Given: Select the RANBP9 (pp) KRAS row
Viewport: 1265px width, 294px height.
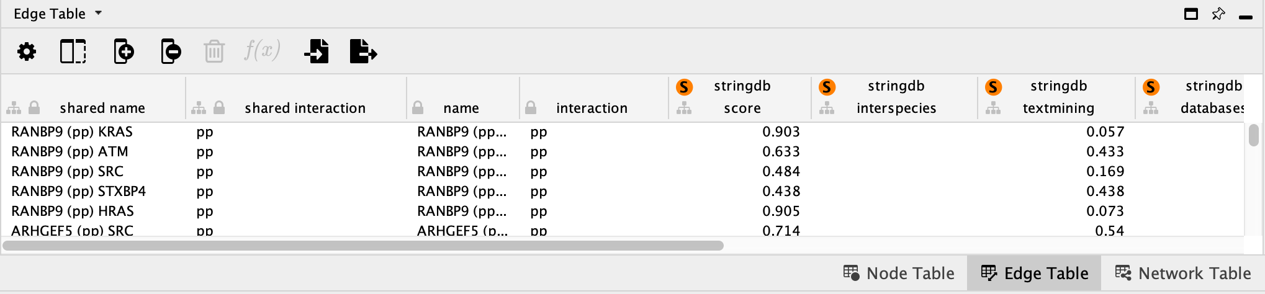Looking at the screenshot, I should pyautogui.click(x=72, y=131).
